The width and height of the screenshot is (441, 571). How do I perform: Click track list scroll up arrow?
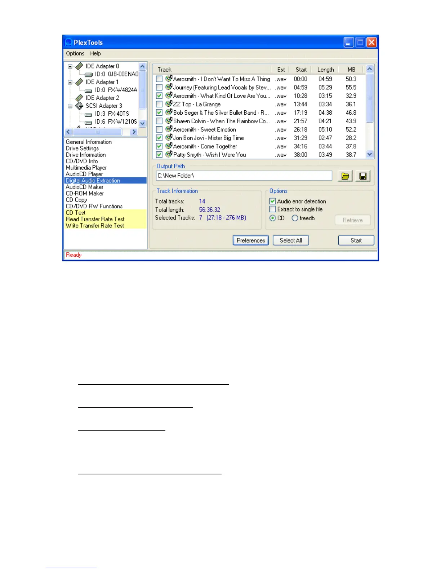[370, 69]
